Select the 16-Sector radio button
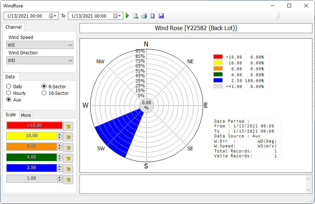This screenshot has width=315, height=204. click(44, 93)
